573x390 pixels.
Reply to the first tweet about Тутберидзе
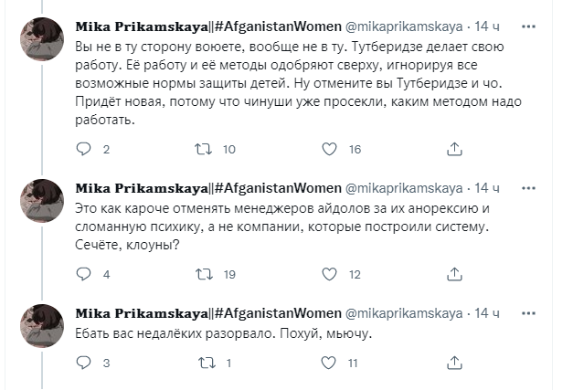(x=84, y=149)
